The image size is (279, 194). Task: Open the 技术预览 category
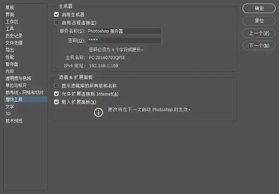click(14, 121)
